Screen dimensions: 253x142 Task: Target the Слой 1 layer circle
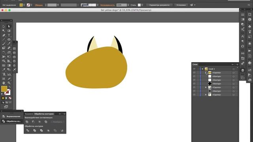point(234,69)
